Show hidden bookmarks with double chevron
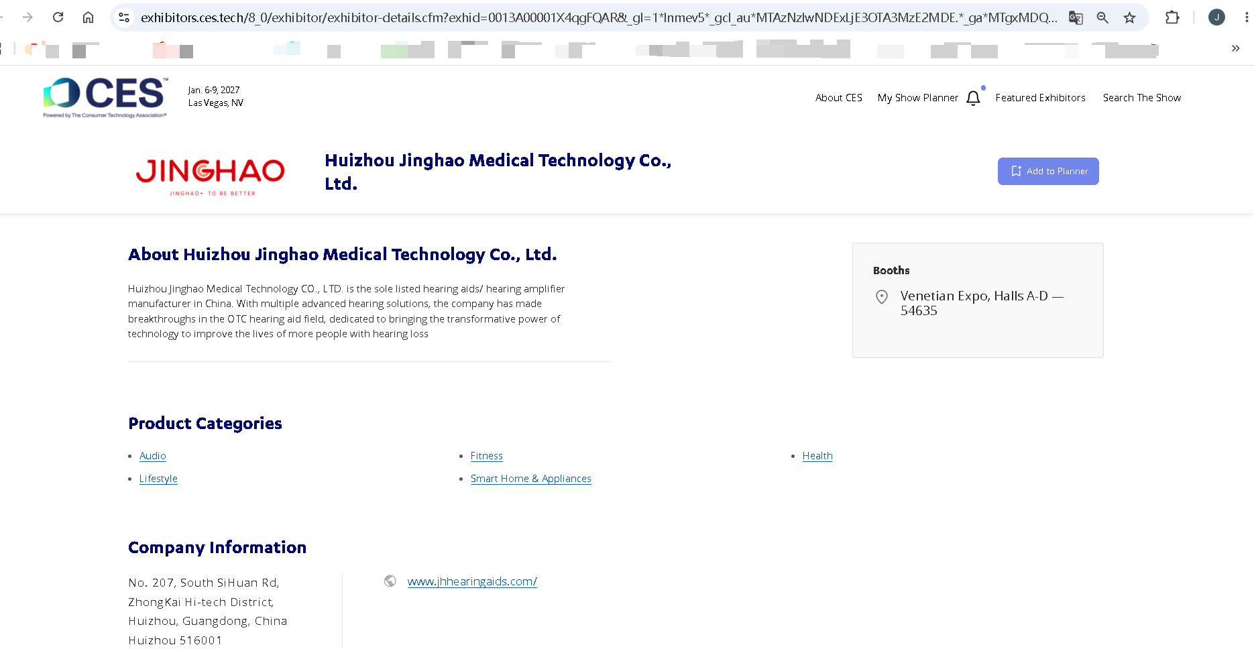The height and width of the screenshot is (649, 1254). pos(1235,48)
